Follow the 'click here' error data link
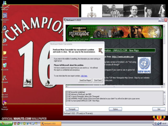168x126 pixels. click(x=84, y=76)
